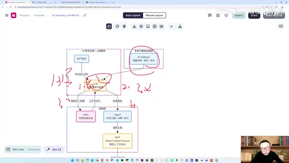This screenshot has width=289, height=163.
Task: Click the Share button
Action: click(254, 15)
